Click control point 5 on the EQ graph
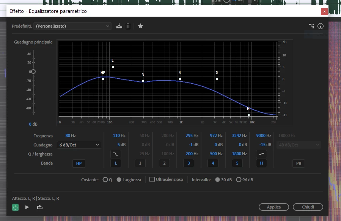 click(217, 79)
